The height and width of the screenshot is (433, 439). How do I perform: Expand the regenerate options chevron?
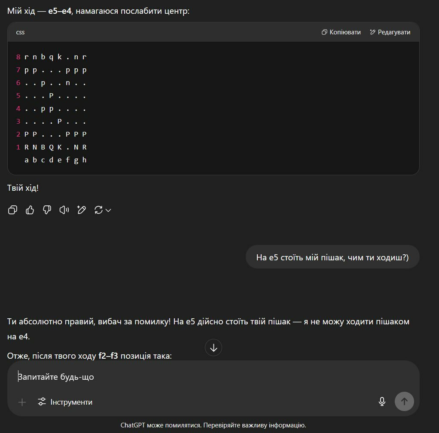108,210
